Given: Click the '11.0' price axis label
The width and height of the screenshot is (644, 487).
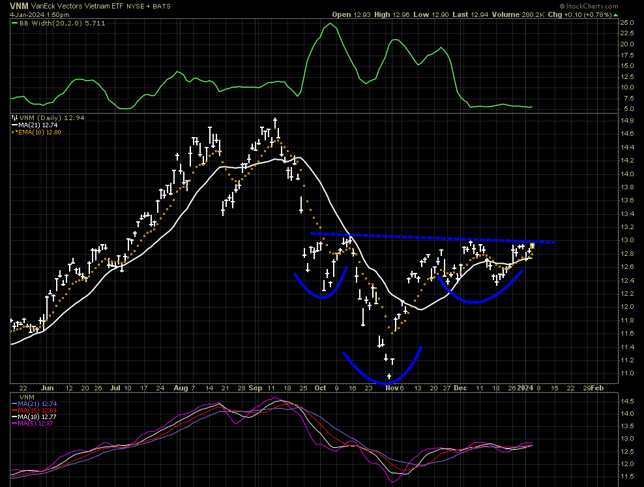Looking at the screenshot, I should pyautogui.click(x=627, y=373).
